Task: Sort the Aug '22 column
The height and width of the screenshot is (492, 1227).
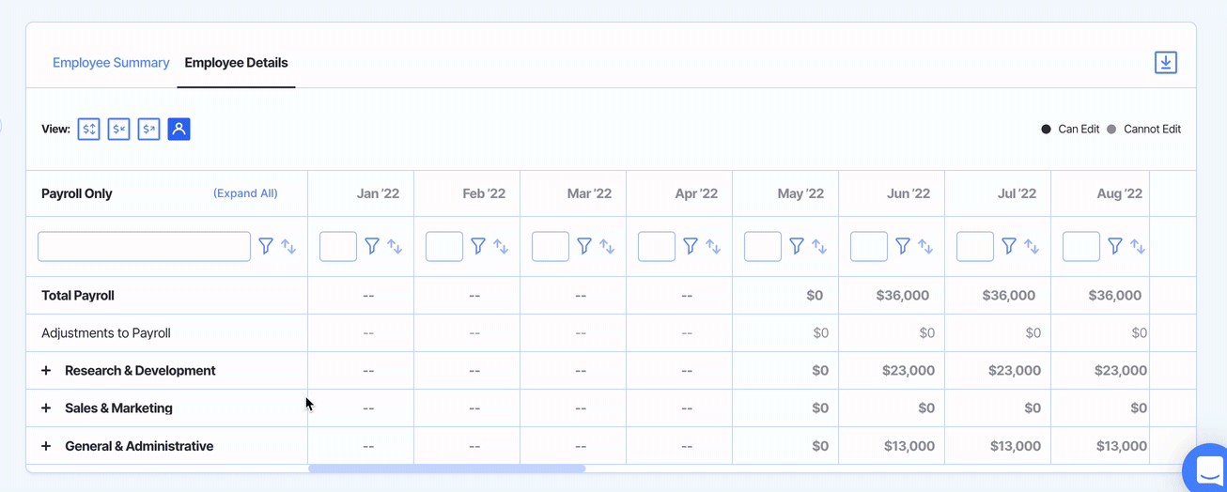Action: coord(1138,247)
